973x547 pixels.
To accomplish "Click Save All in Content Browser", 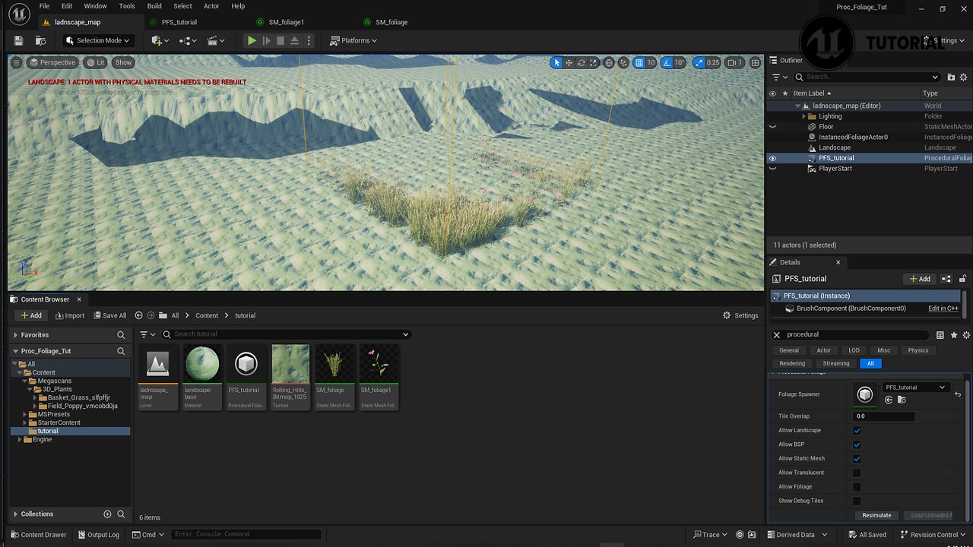I will (110, 315).
